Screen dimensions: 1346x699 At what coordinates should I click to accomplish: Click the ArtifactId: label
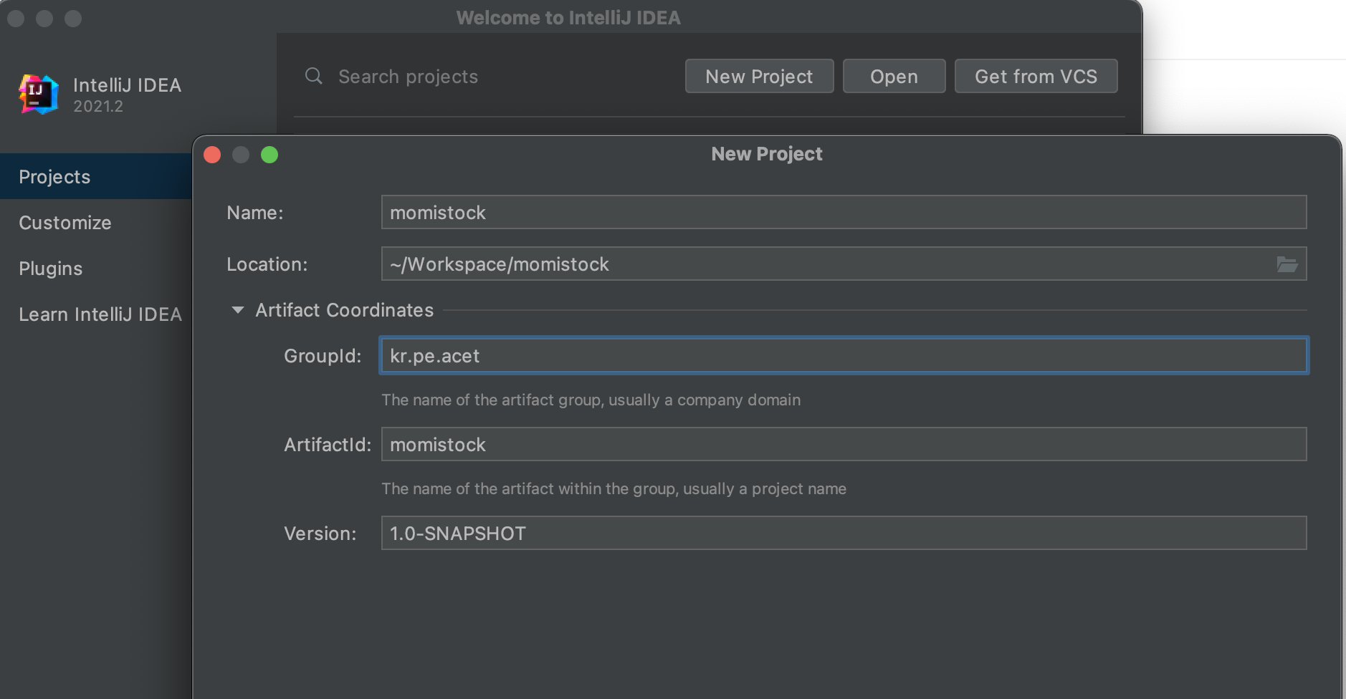tap(328, 445)
